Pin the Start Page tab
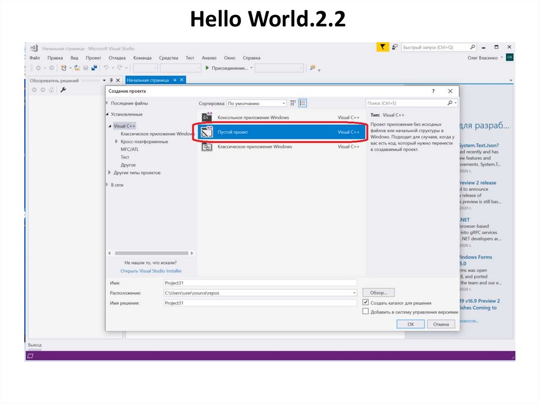This screenshot has width=540, height=404. point(175,80)
